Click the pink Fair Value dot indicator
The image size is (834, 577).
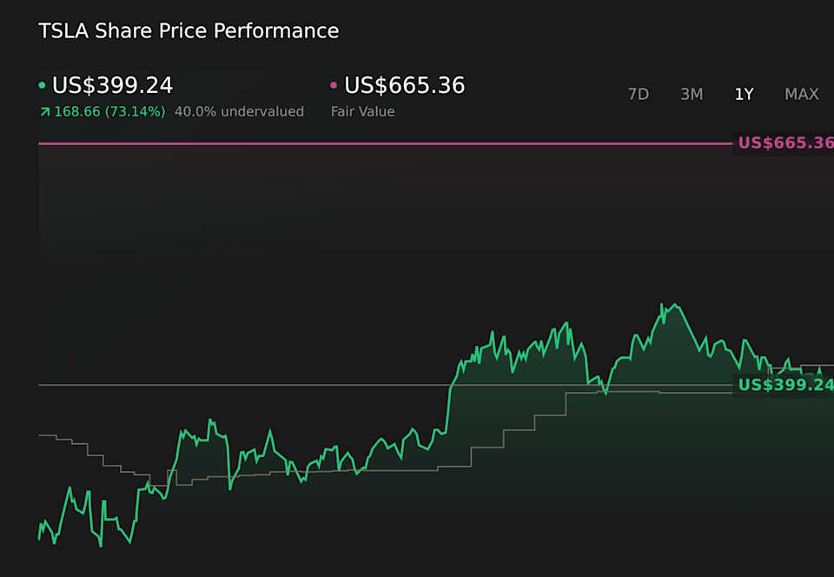click(x=333, y=85)
